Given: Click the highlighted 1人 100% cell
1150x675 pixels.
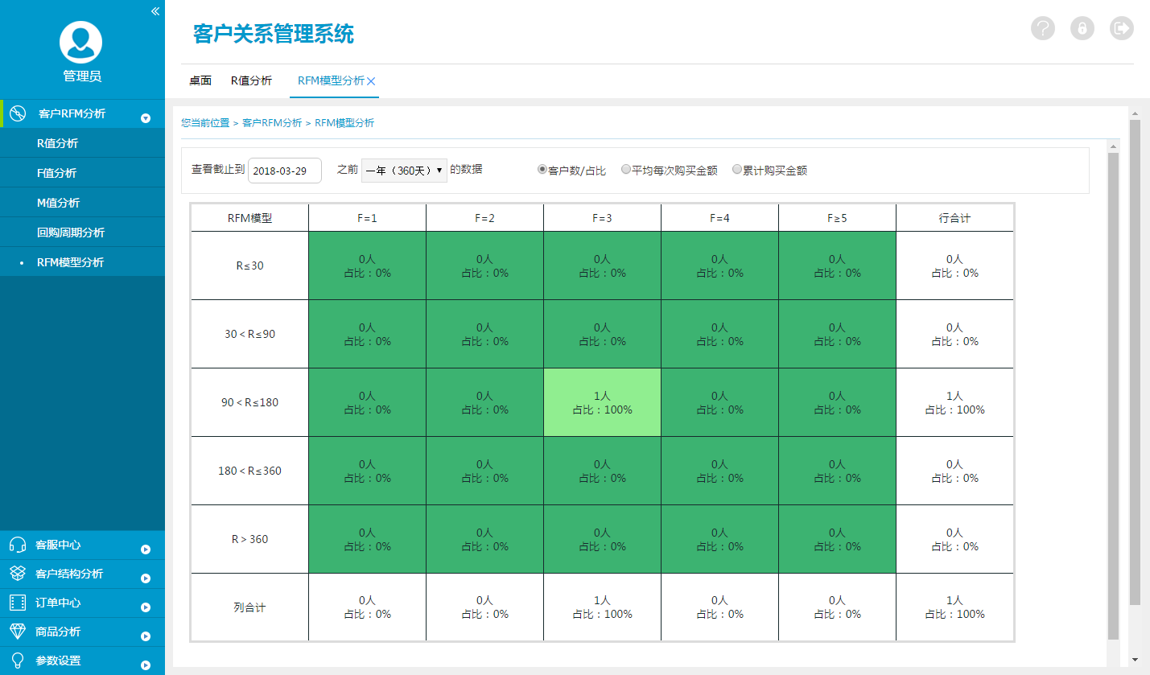Looking at the screenshot, I should coord(602,402).
